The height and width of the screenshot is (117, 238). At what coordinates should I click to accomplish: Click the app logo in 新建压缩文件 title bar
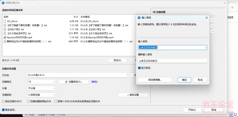point(3,3)
